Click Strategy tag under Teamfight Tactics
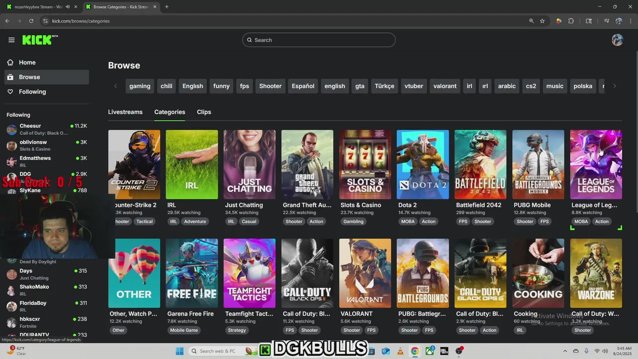The height and width of the screenshot is (359, 638). (x=237, y=330)
